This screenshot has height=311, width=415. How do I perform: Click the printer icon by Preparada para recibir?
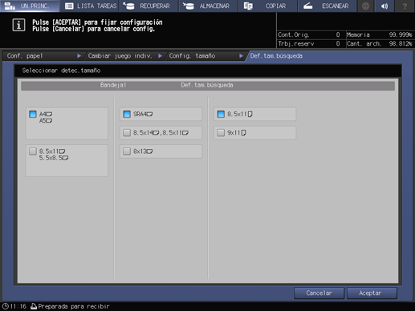[x=34, y=306]
